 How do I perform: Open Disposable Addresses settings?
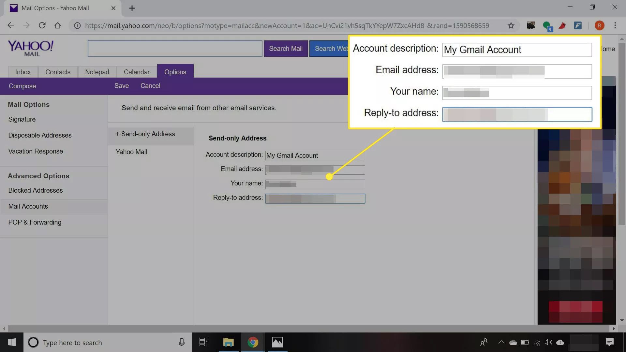point(40,135)
